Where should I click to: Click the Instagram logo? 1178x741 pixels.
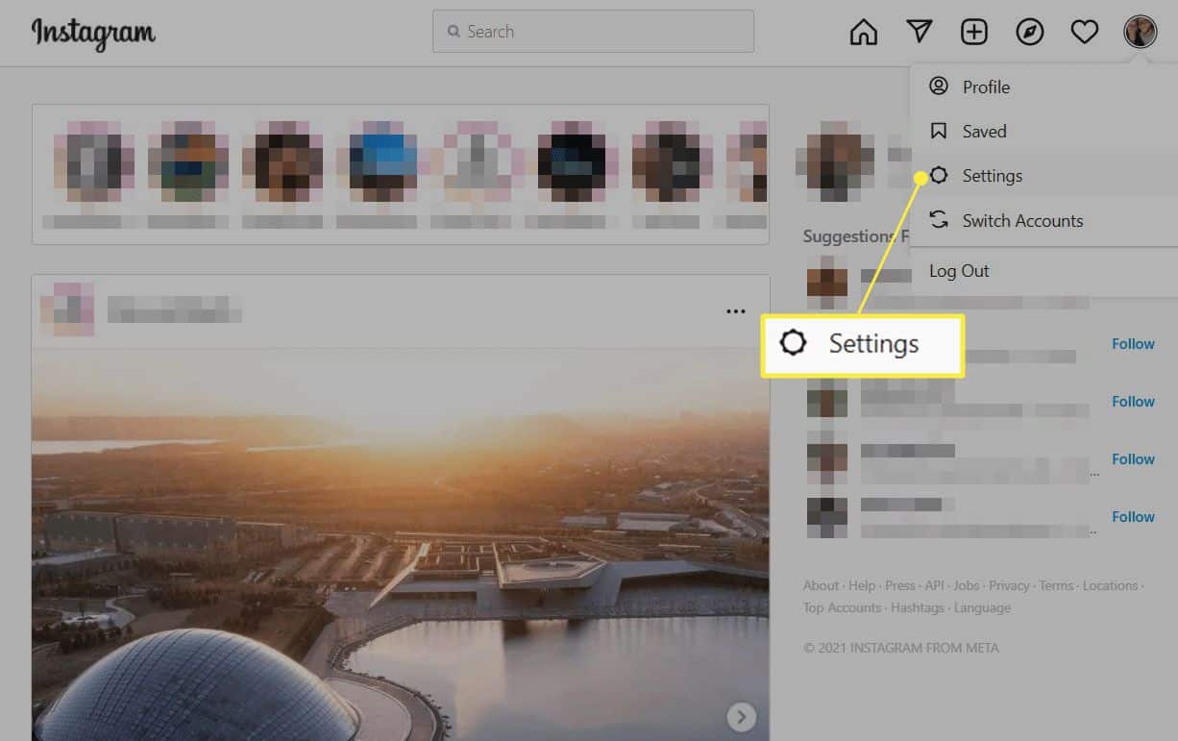(x=93, y=33)
